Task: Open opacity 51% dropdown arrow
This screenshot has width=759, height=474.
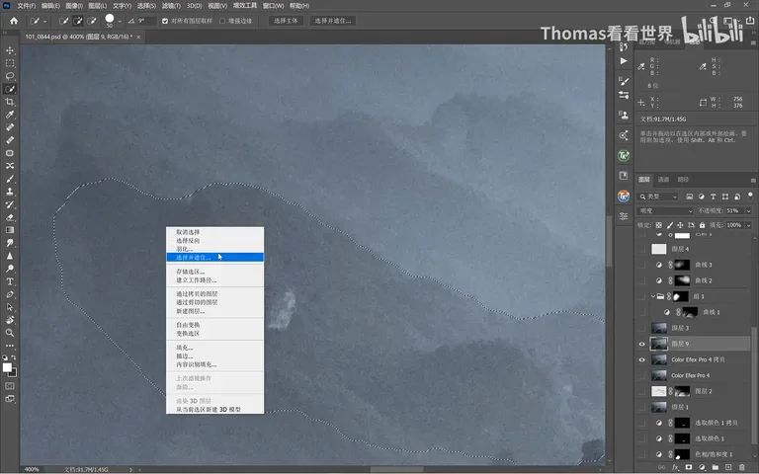Action: point(748,211)
